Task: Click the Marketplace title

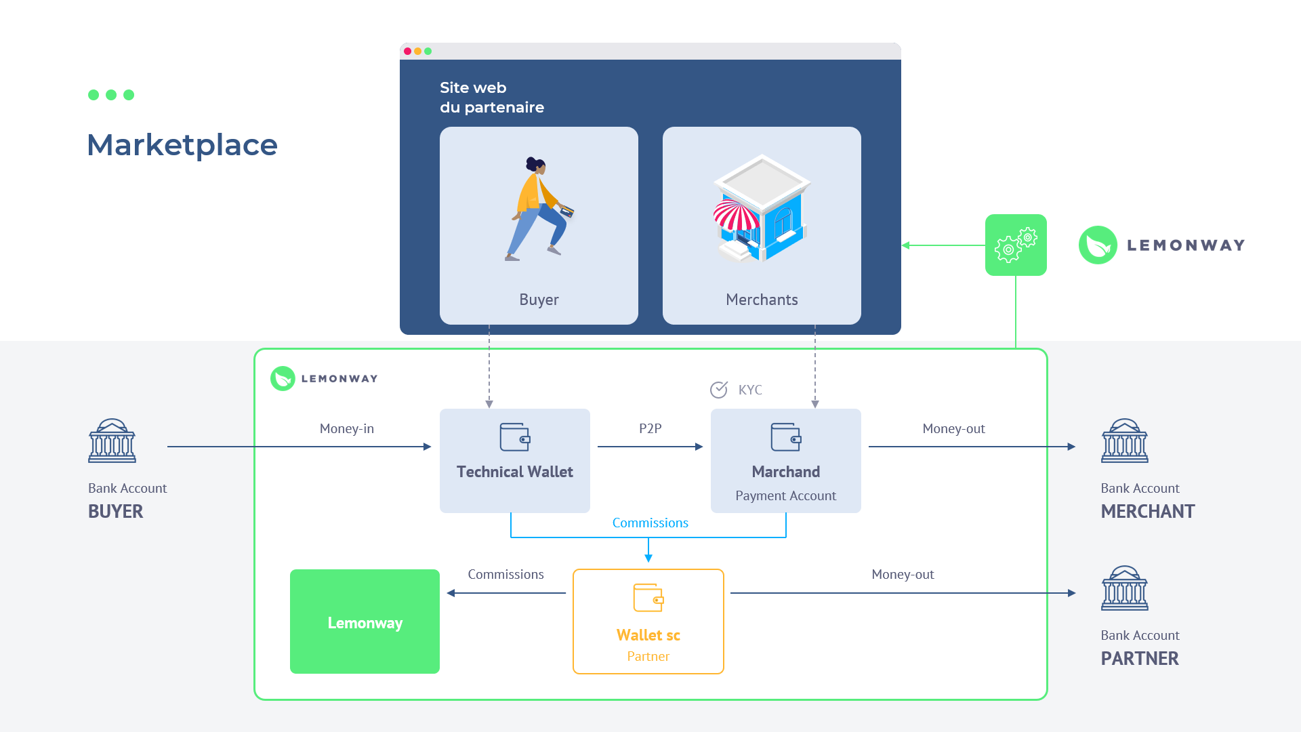Action: [182, 145]
